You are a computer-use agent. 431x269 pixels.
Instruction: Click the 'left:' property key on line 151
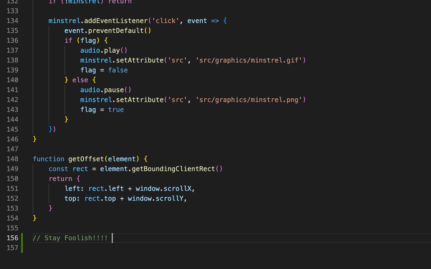[74, 188]
